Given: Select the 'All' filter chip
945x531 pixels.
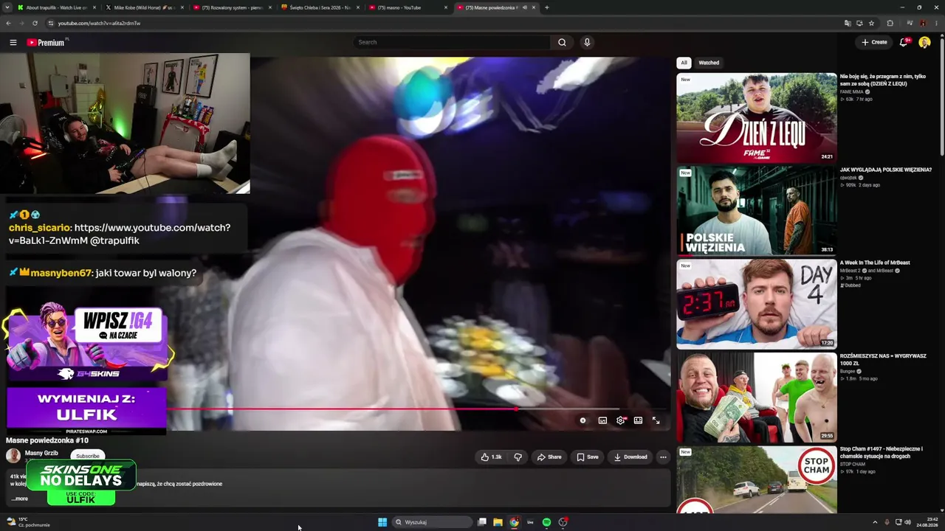Looking at the screenshot, I should [684, 63].
